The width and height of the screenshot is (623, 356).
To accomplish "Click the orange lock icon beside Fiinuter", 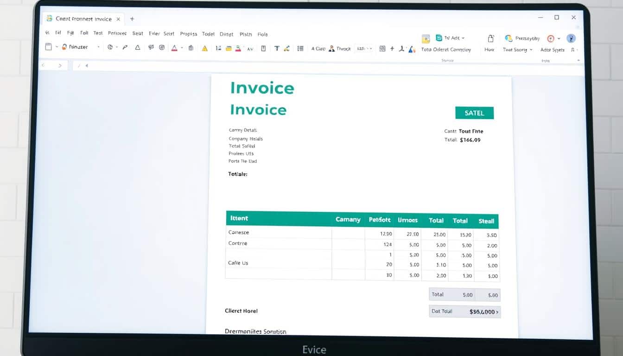I will 64,47.
